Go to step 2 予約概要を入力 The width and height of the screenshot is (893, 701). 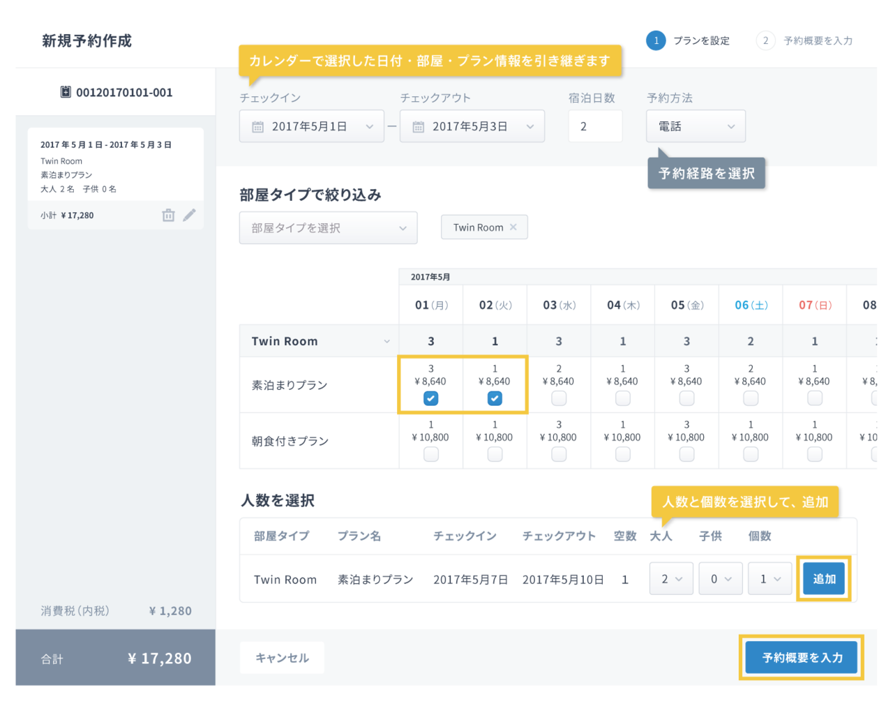(x=804, y=41)
